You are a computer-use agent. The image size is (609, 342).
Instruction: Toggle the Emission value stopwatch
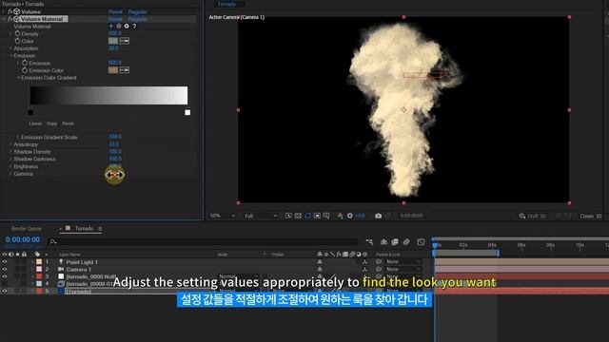pos(25,63)
